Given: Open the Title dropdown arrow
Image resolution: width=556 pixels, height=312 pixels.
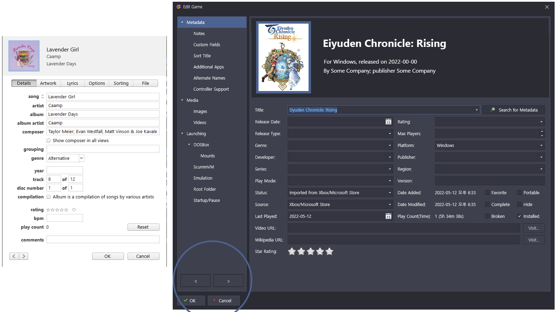Looking at the screenshot, I should click(476, 110).
